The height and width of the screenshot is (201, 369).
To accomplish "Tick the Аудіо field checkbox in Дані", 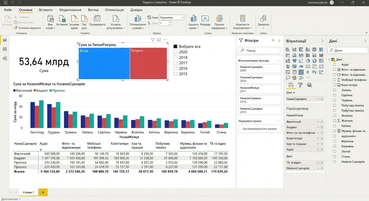I will point(335,64).
